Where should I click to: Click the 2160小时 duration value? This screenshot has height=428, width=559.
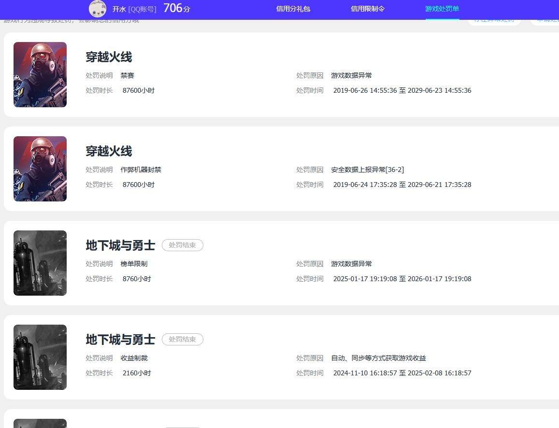[x=137, y=373]
